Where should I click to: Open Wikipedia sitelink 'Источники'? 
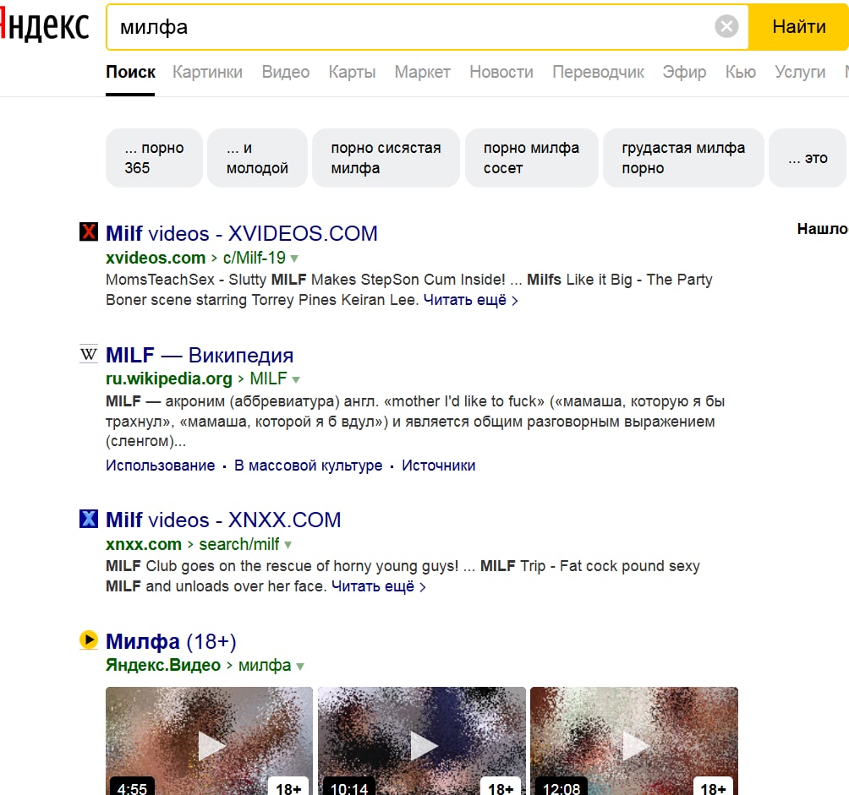click(x=439, y=466)
